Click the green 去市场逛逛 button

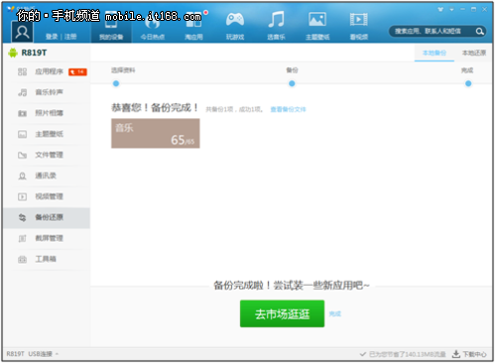click(x=282, y=313)
